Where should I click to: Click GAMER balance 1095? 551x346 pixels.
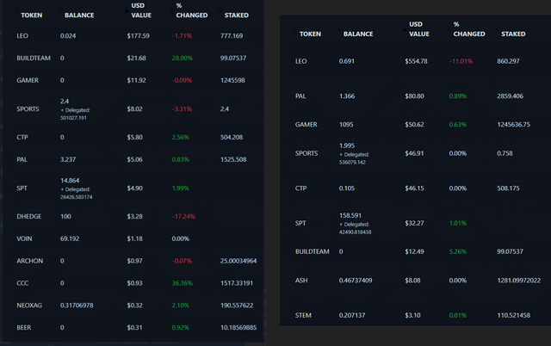click(x=346, y=125)
